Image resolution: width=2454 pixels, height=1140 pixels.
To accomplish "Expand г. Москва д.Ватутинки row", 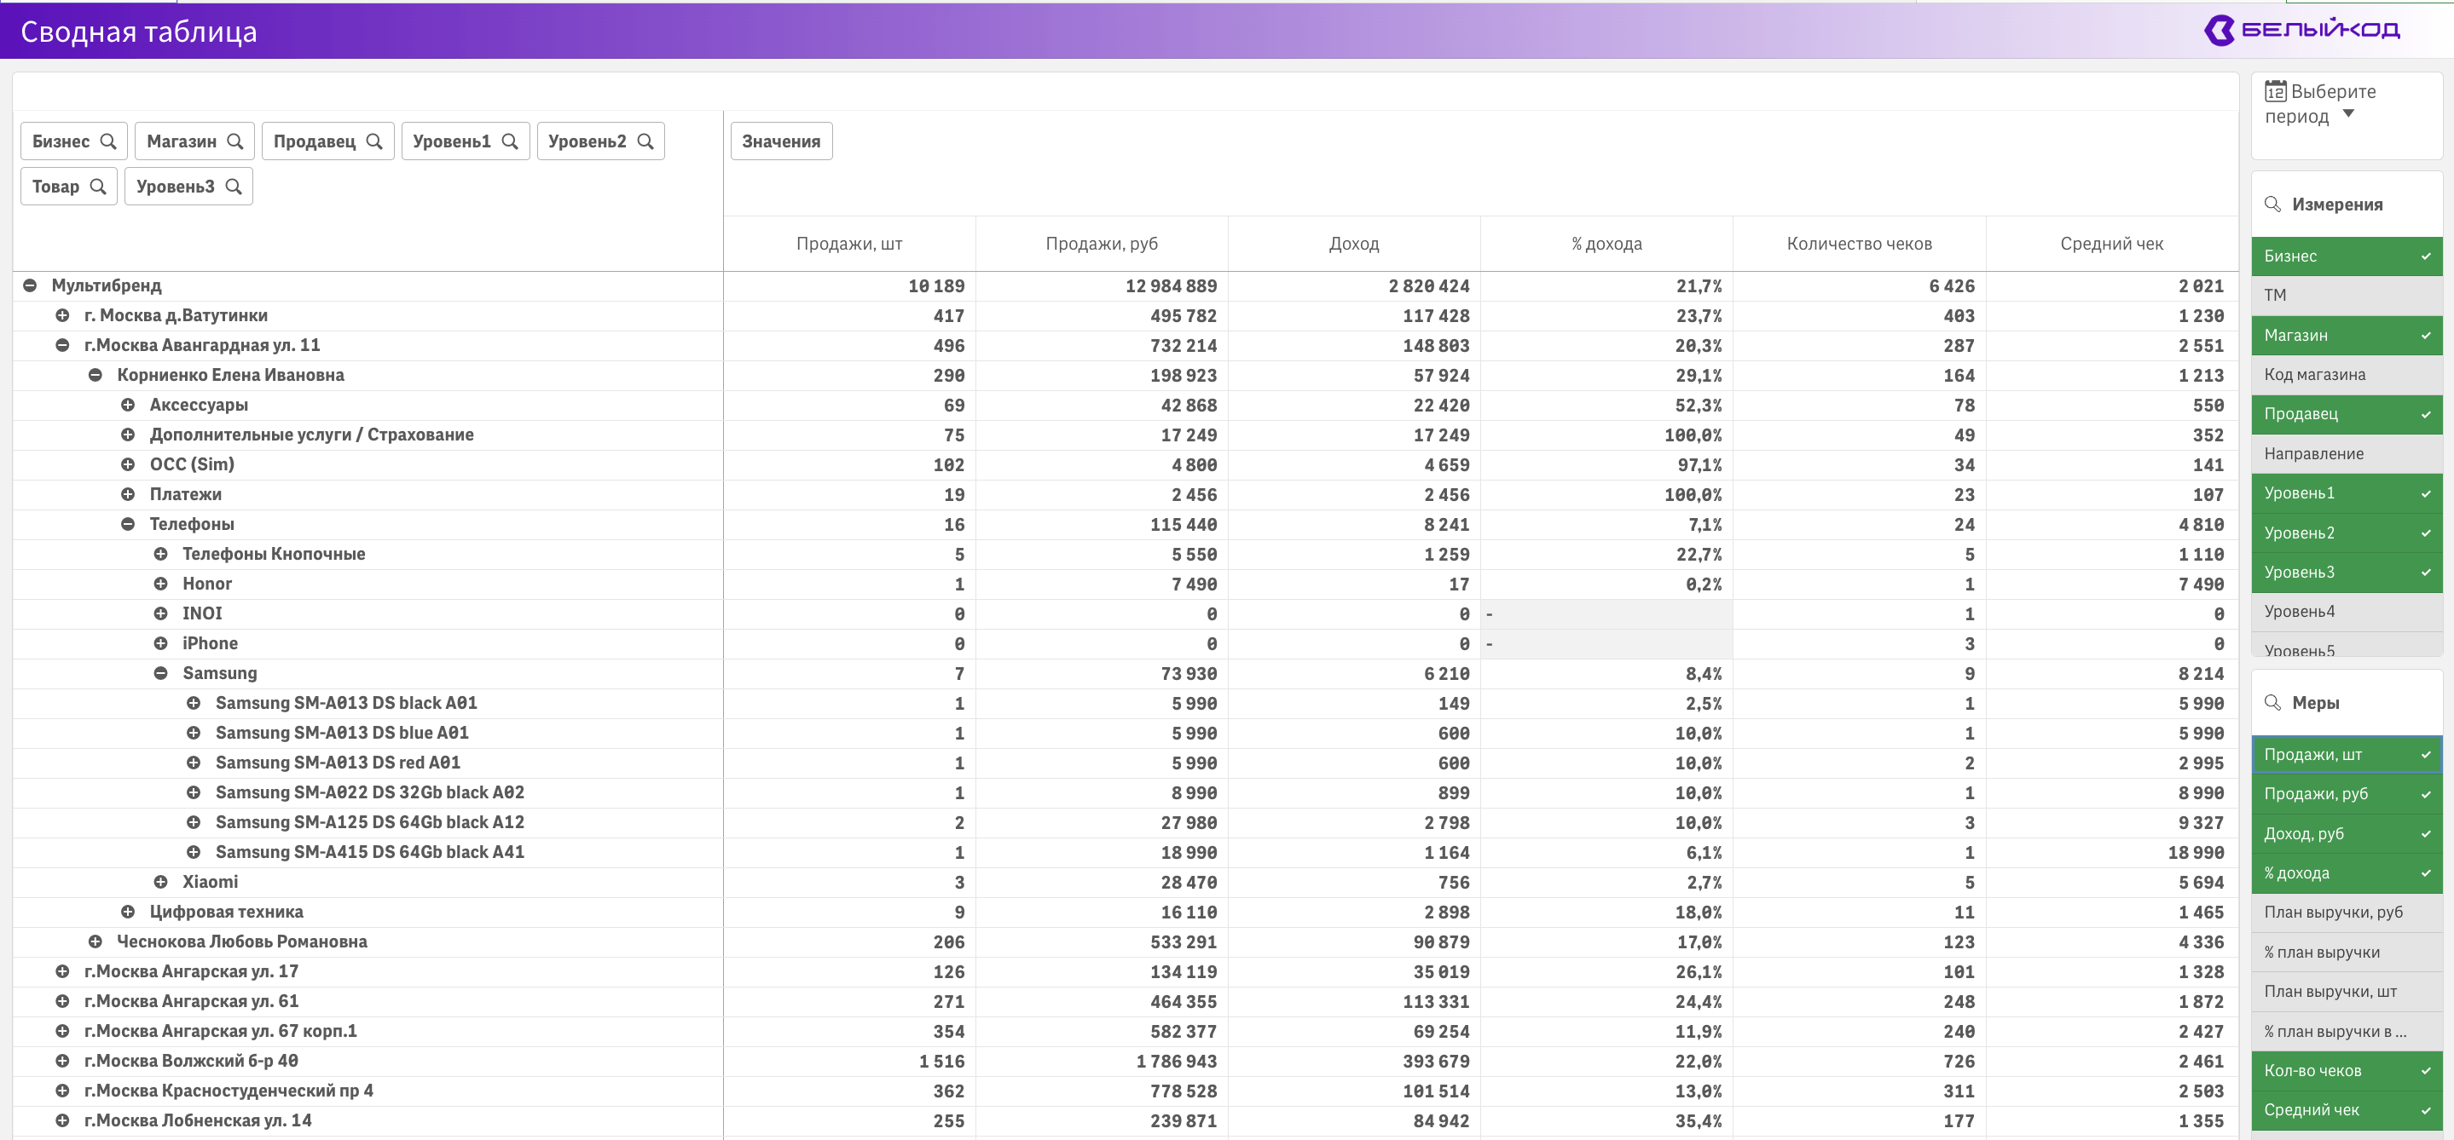I will (x=62, y=315).
